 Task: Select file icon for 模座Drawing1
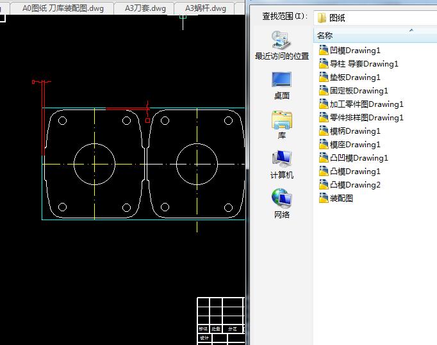click(324, 144)
